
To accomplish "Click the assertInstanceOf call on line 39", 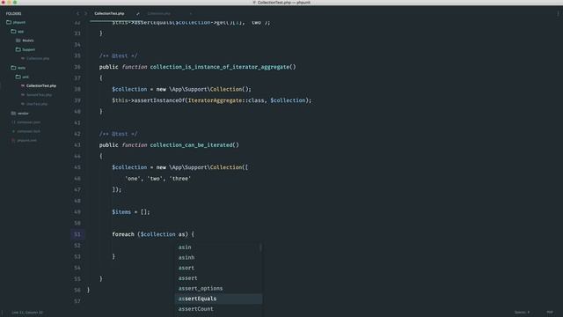I will click(x=159, y=100).
